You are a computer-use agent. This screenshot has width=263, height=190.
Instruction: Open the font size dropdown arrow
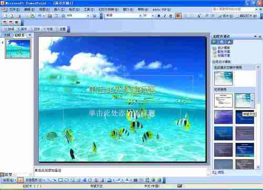tap(153, 16)
